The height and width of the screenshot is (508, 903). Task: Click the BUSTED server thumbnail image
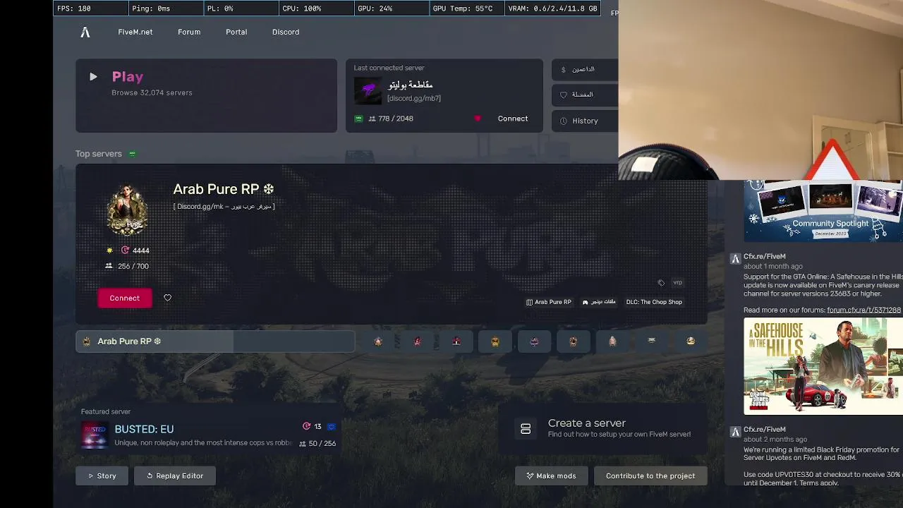point(95,435)
